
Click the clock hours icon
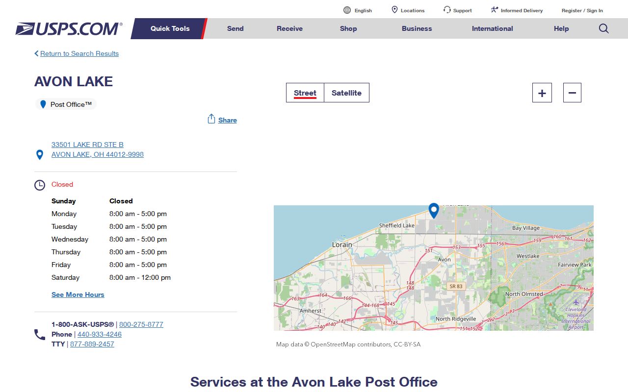(x=40, y=185)
